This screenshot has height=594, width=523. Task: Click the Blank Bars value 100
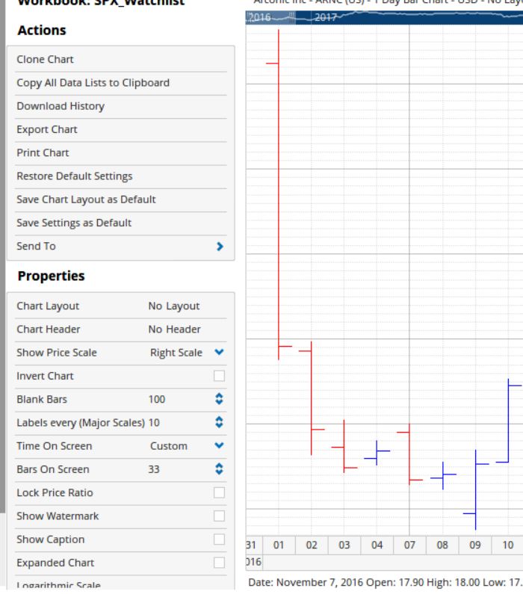pyautogui.click(x=157, y=399)
